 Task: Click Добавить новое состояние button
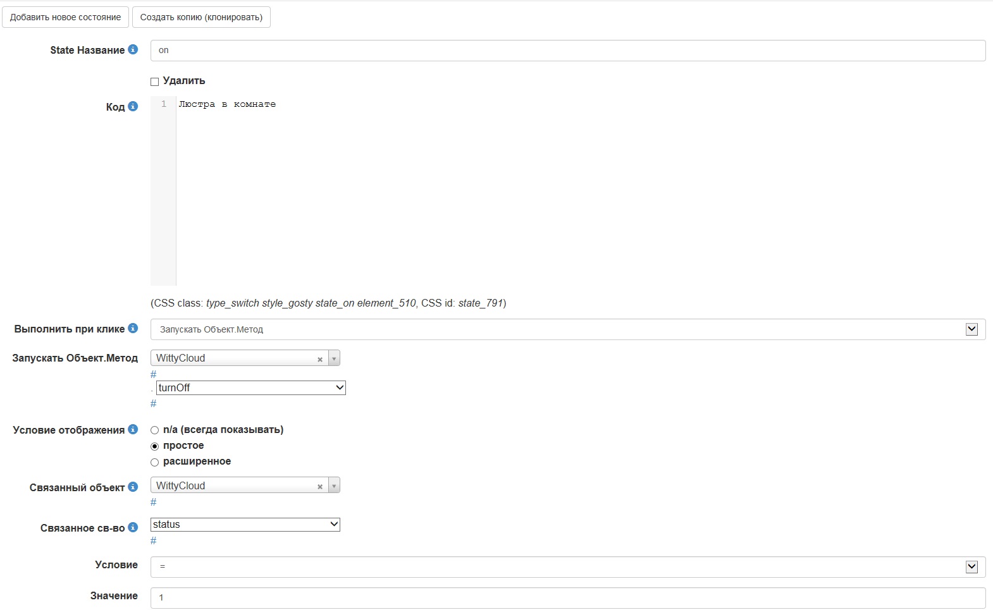[x=66, y=17]
